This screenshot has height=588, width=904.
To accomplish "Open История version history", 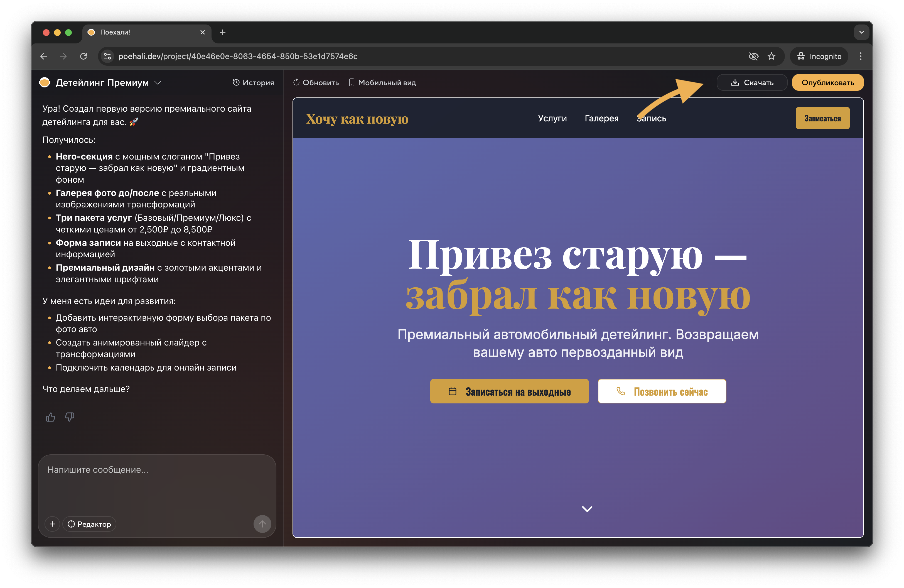I will (x=253, y=82).
